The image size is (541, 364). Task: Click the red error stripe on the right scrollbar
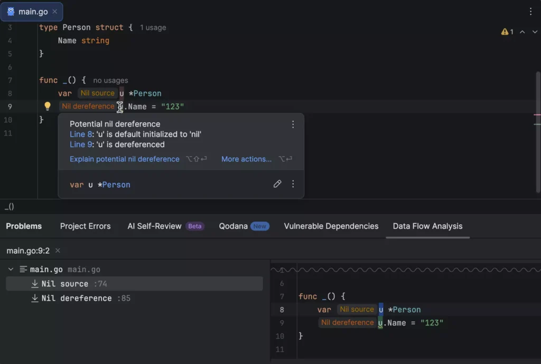(x=538, y=114)
